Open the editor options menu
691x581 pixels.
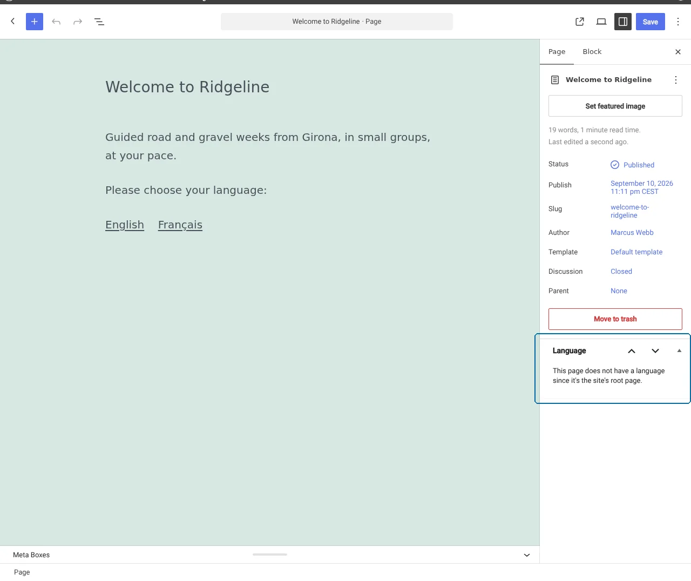point(678,22)
